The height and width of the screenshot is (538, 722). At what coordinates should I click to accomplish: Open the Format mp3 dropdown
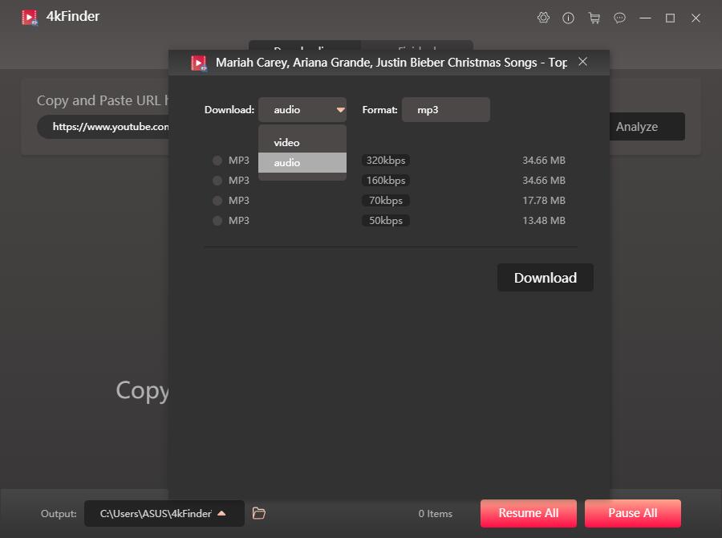446,110
